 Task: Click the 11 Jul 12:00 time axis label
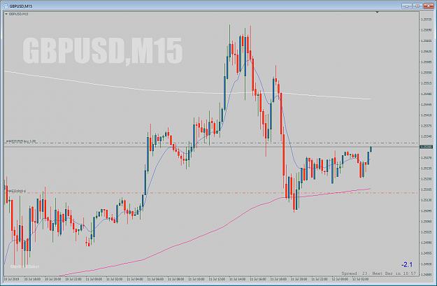(x=217, y=279)
